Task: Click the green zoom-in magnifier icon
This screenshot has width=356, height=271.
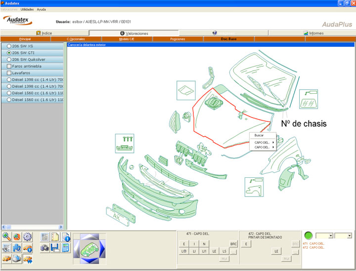Action: (7, 237)
